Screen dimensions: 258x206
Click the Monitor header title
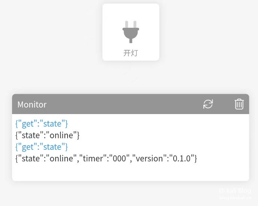[x=32, y=105]
